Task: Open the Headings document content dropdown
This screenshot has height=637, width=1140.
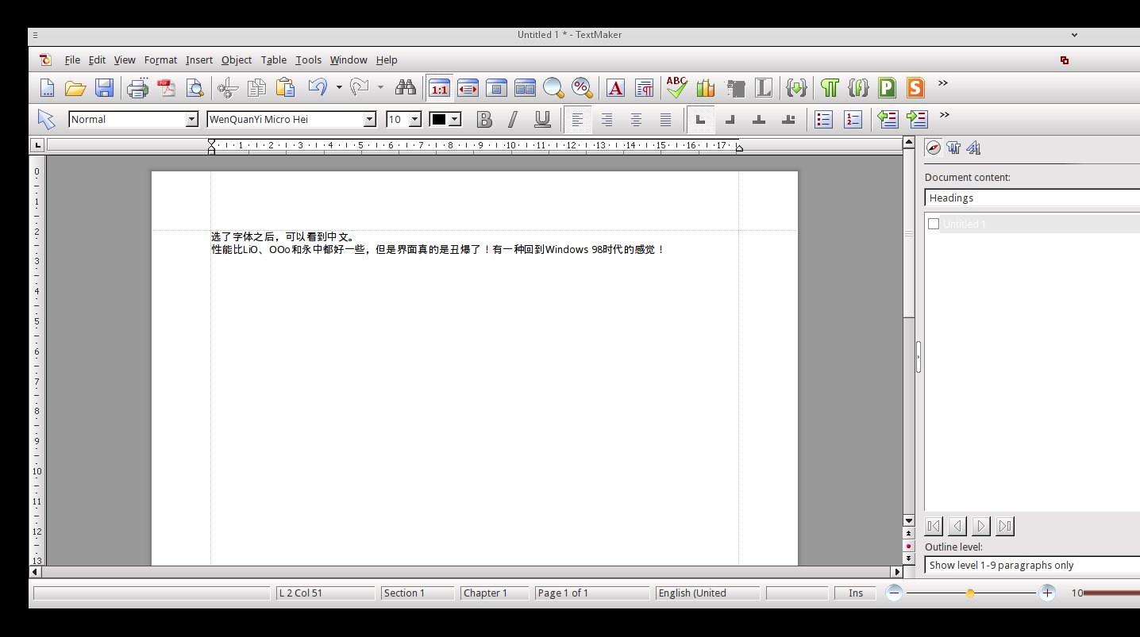Action: [x=1032, y=198]
